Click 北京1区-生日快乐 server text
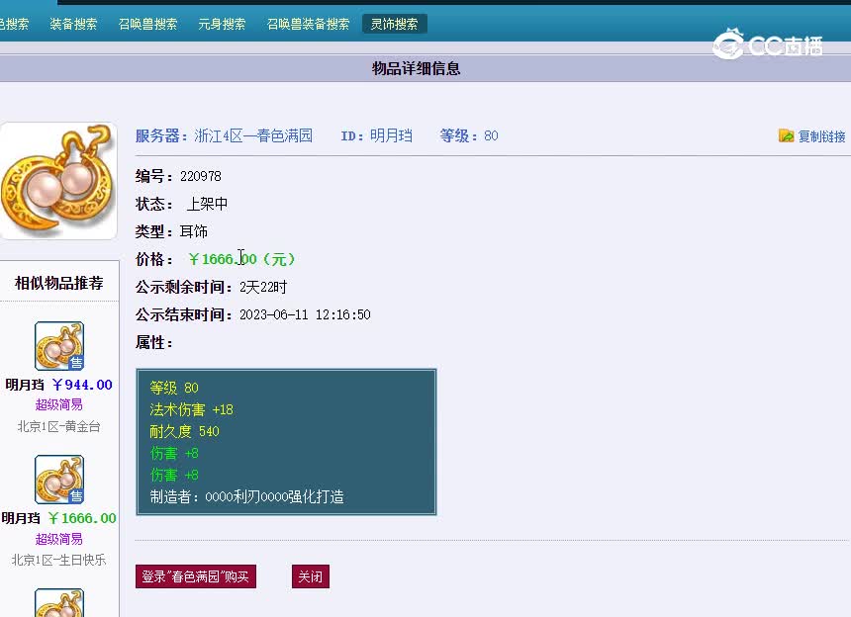Screen dimensions: 851x617 click(58, 560)
